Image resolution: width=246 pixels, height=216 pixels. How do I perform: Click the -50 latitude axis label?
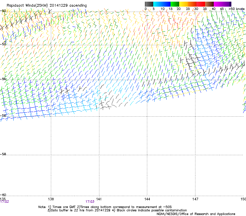click(x=3, y=11)
